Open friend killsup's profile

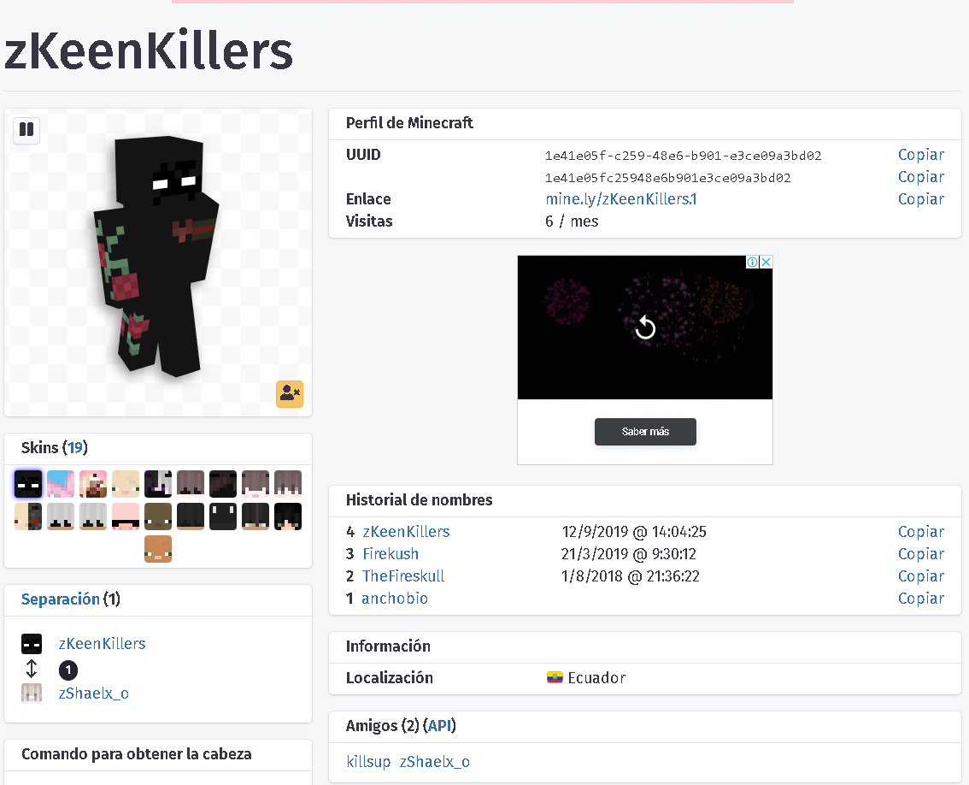click(368, 762)
